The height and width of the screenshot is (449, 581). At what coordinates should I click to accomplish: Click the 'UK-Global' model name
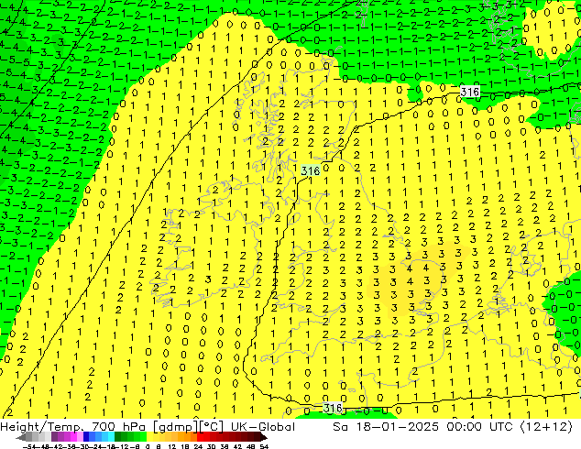(263, 427)
